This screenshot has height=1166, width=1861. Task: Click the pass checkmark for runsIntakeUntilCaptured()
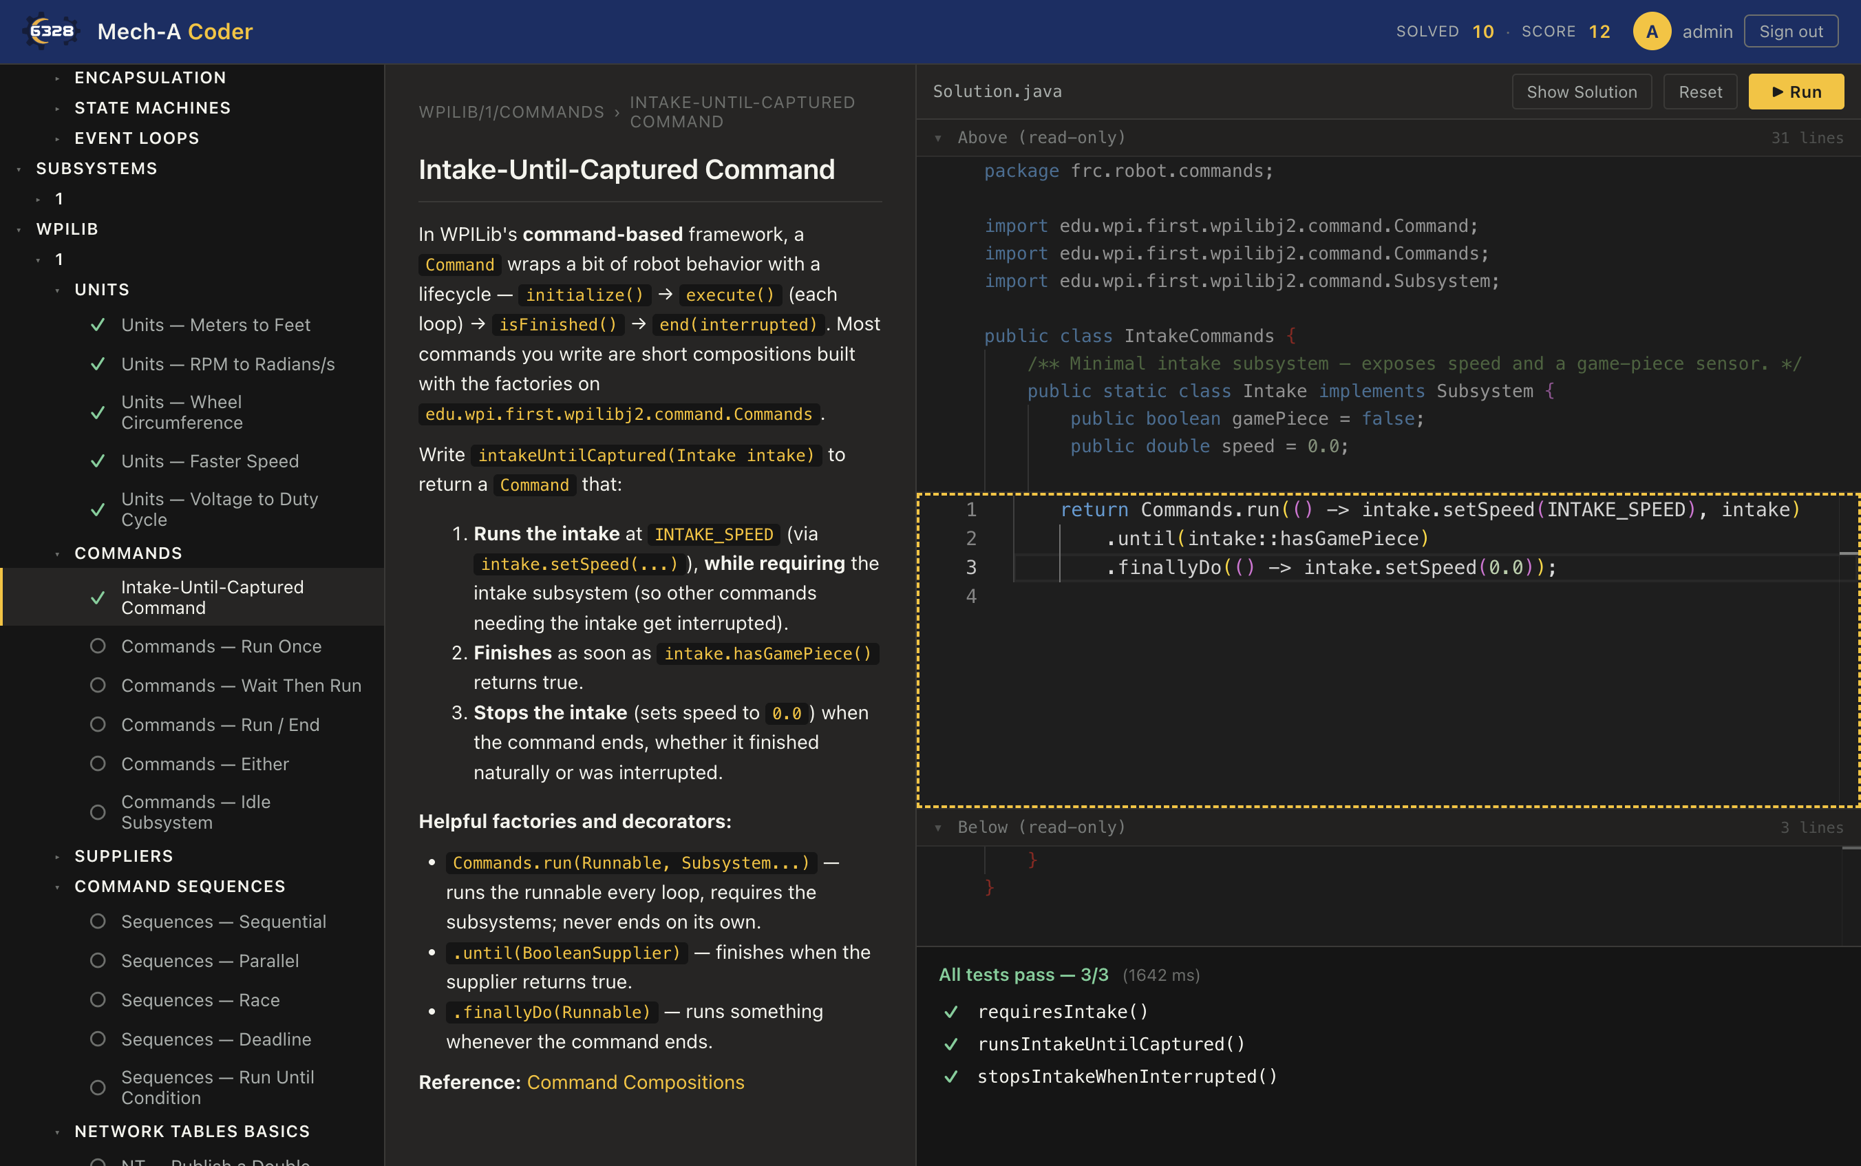[951, 1044]
